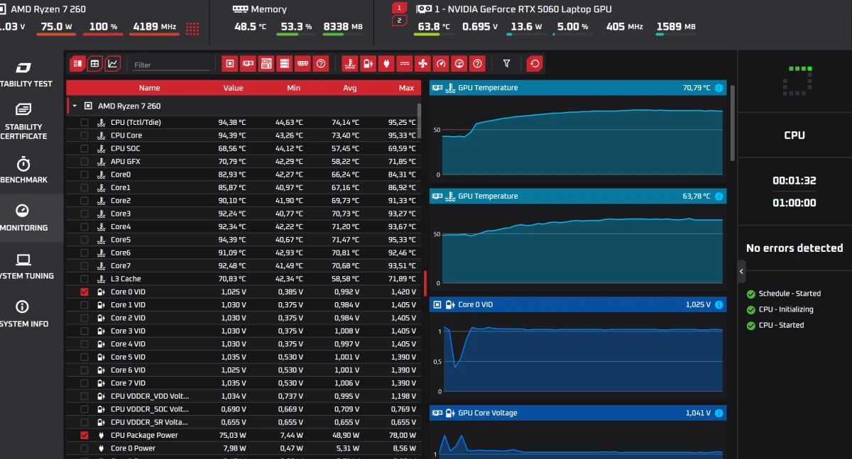Viewport: 852px width, 459px height.
Task: Check the CPU (Tctl/Tdie) checkbox
Action: pyautogui.click(x=84, y=122)
